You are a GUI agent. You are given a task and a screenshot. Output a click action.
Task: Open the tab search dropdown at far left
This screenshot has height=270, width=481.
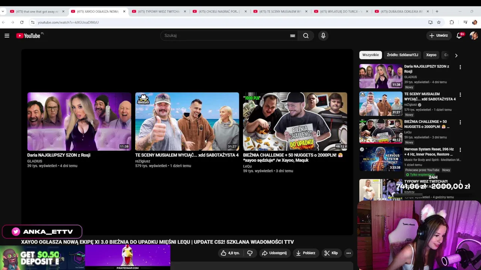[3, 11]
